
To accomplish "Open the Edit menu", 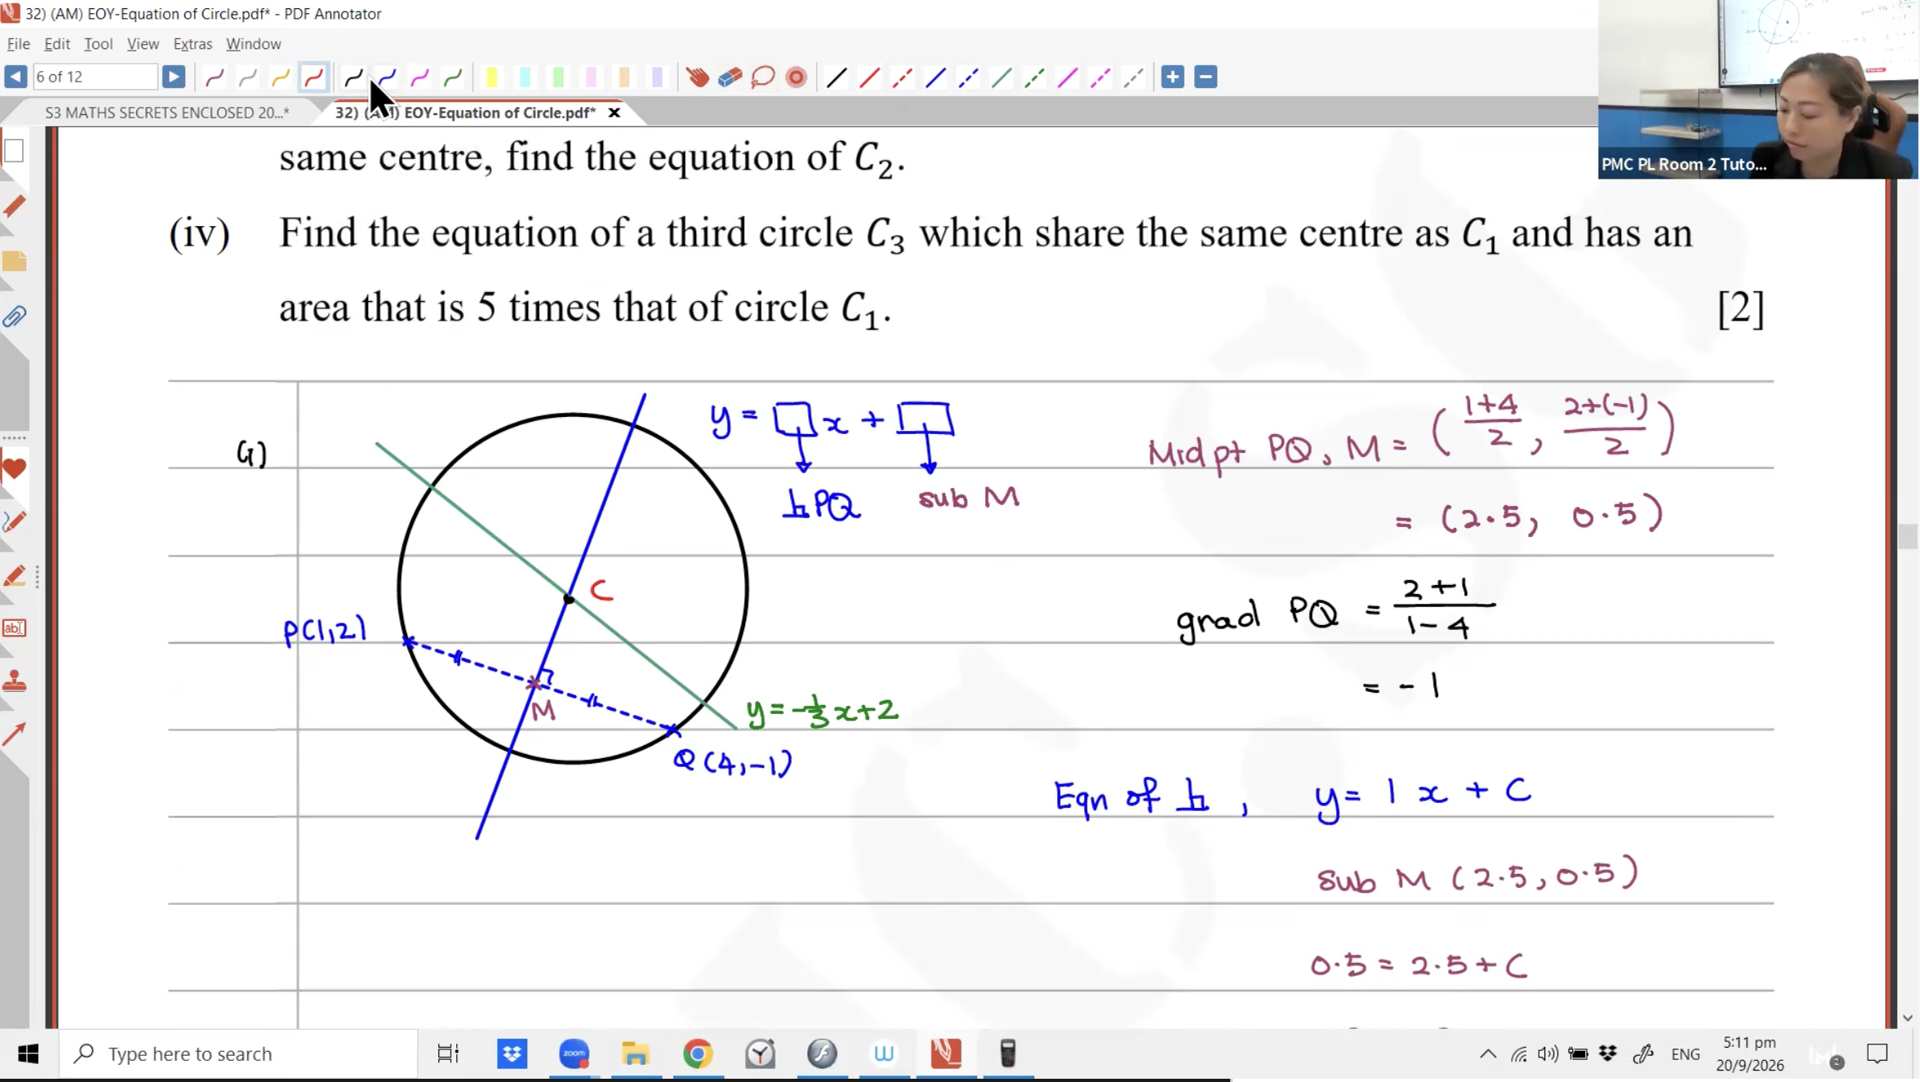I will pyautogui.click(x=57, y=44).
